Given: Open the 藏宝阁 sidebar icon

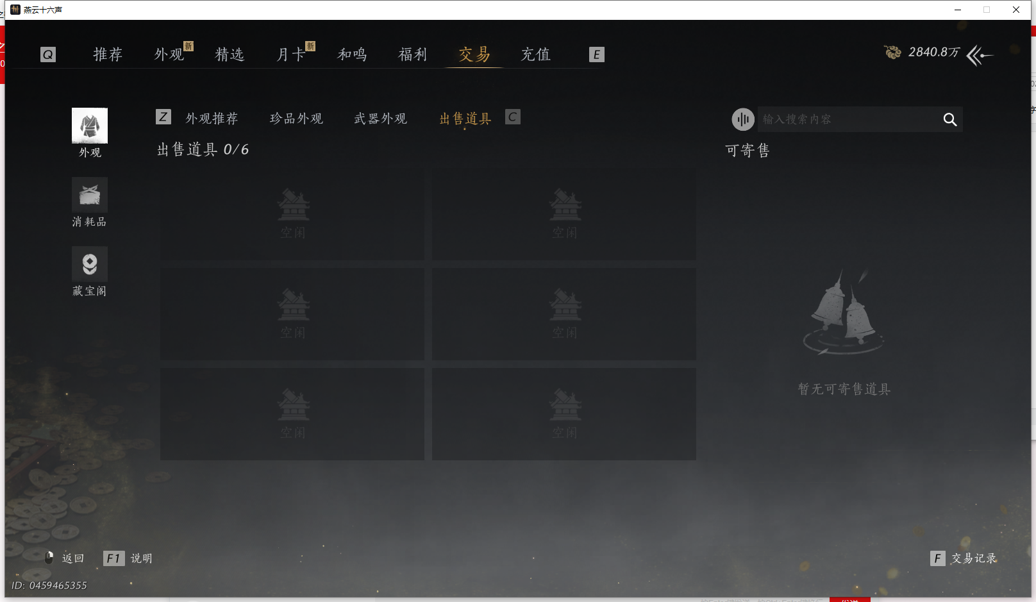Looking at the screenshot, I should (x=90, y=264).
